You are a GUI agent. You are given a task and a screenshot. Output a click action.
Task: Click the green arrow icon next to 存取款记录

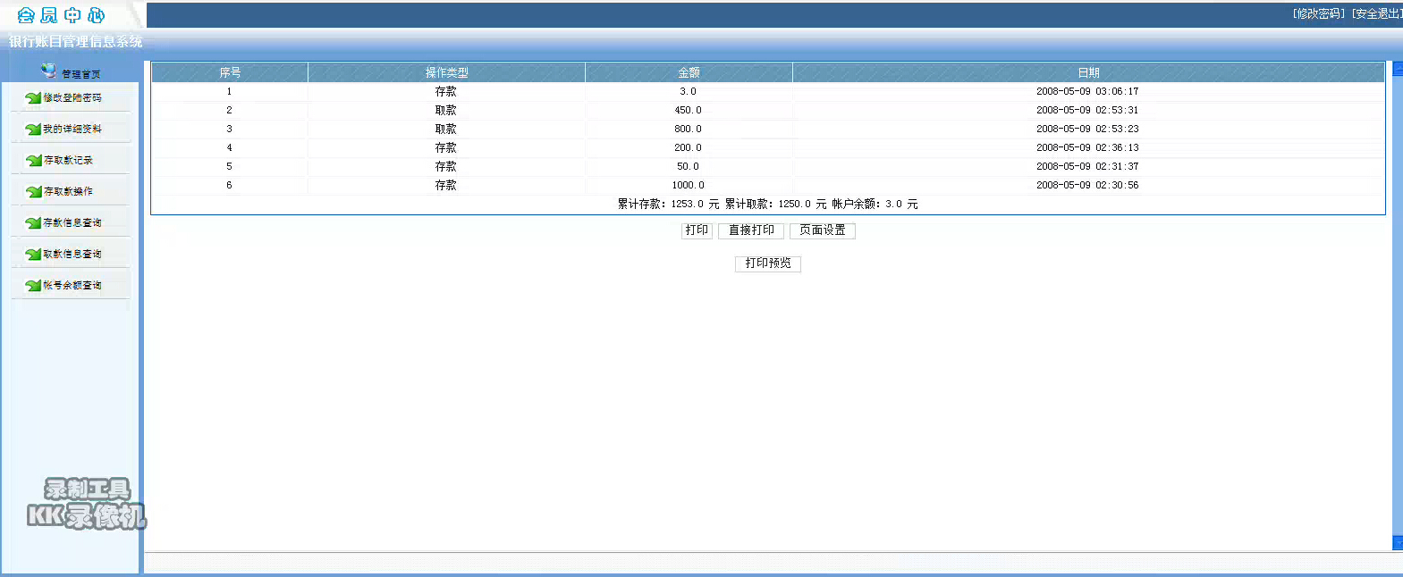coord(34,161)
